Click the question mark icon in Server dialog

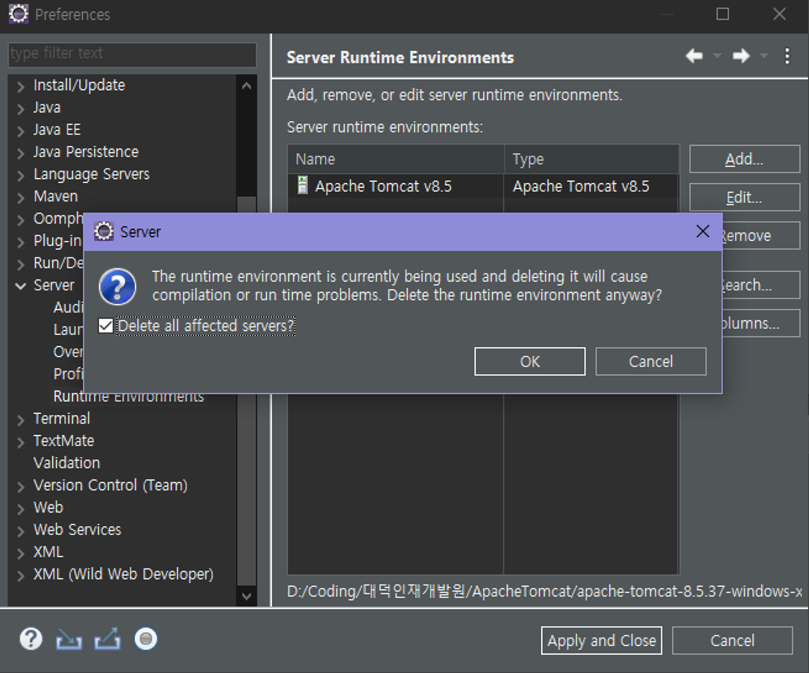[117, 286]
